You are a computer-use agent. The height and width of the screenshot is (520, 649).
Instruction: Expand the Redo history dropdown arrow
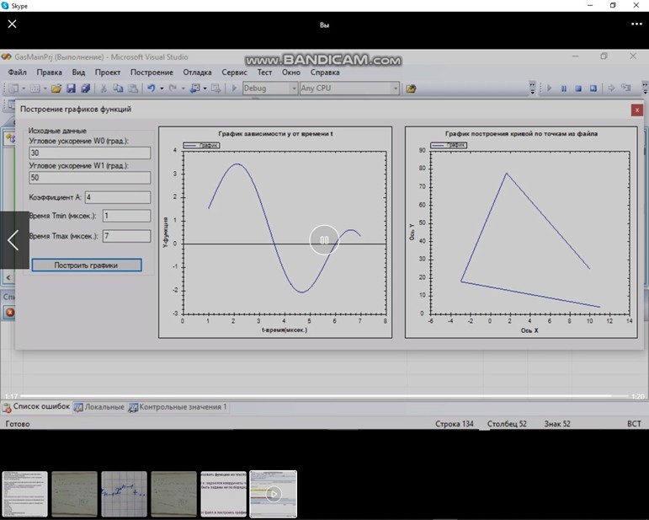[184, 88]
